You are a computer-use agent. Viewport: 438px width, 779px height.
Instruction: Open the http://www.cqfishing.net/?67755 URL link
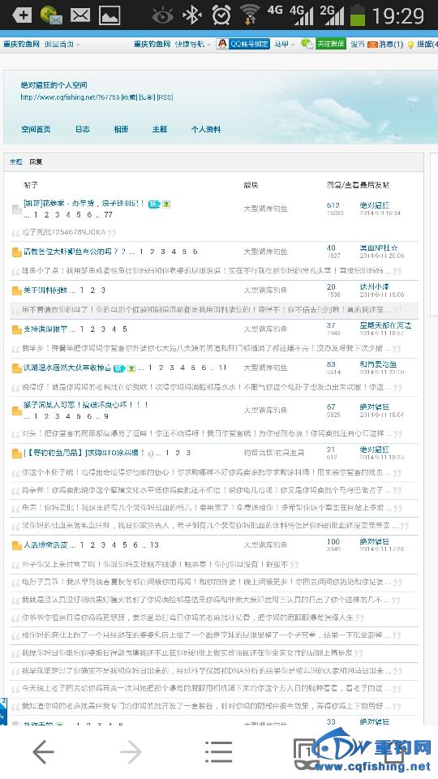pos(71,97)
